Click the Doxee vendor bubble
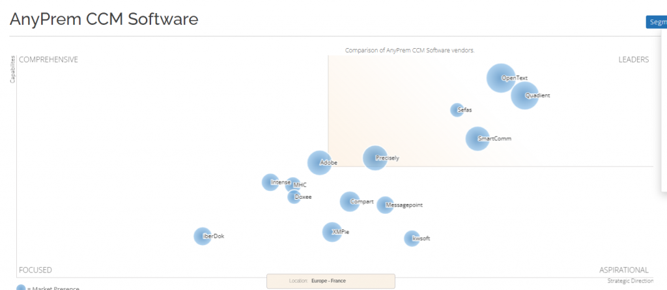Image resolution: width=667 pixels, height=290 pixels. [x=294, y=196]
